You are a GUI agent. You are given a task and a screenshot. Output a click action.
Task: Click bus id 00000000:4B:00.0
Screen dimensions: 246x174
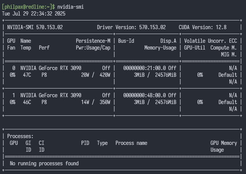[145, 95]
